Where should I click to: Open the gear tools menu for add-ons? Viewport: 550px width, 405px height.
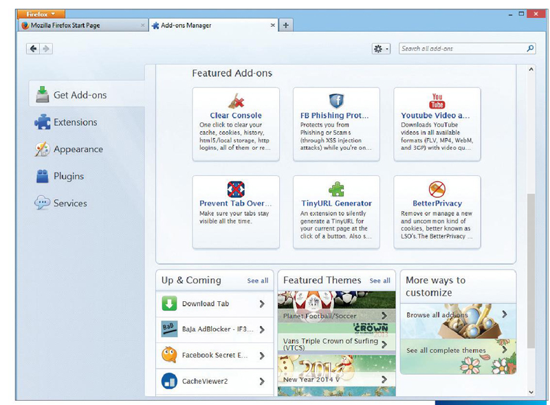[381, 49]
